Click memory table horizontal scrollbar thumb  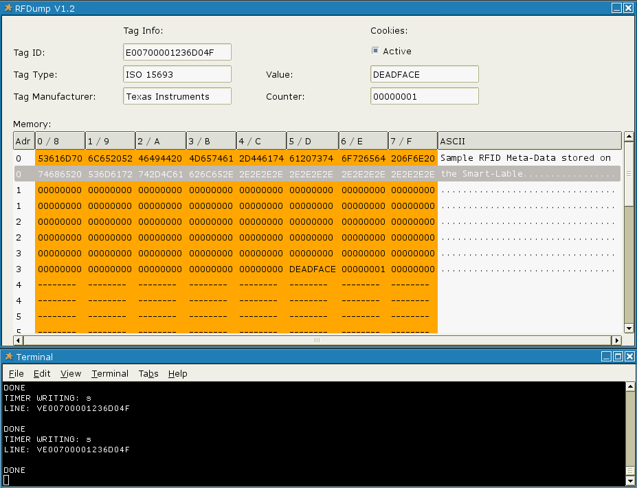[x=317, y=340]
